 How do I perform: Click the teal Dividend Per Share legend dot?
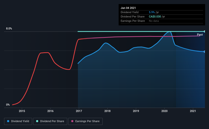pyautogui.click(x=37, y=121)
